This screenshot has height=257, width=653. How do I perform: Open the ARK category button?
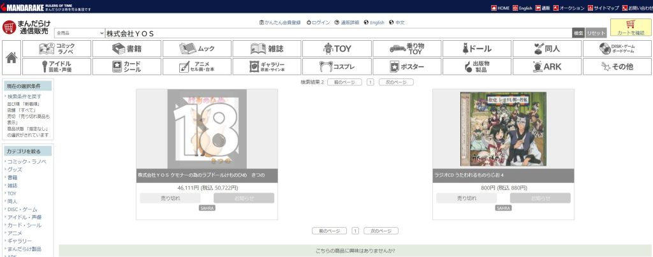click(x=547, y=67)
